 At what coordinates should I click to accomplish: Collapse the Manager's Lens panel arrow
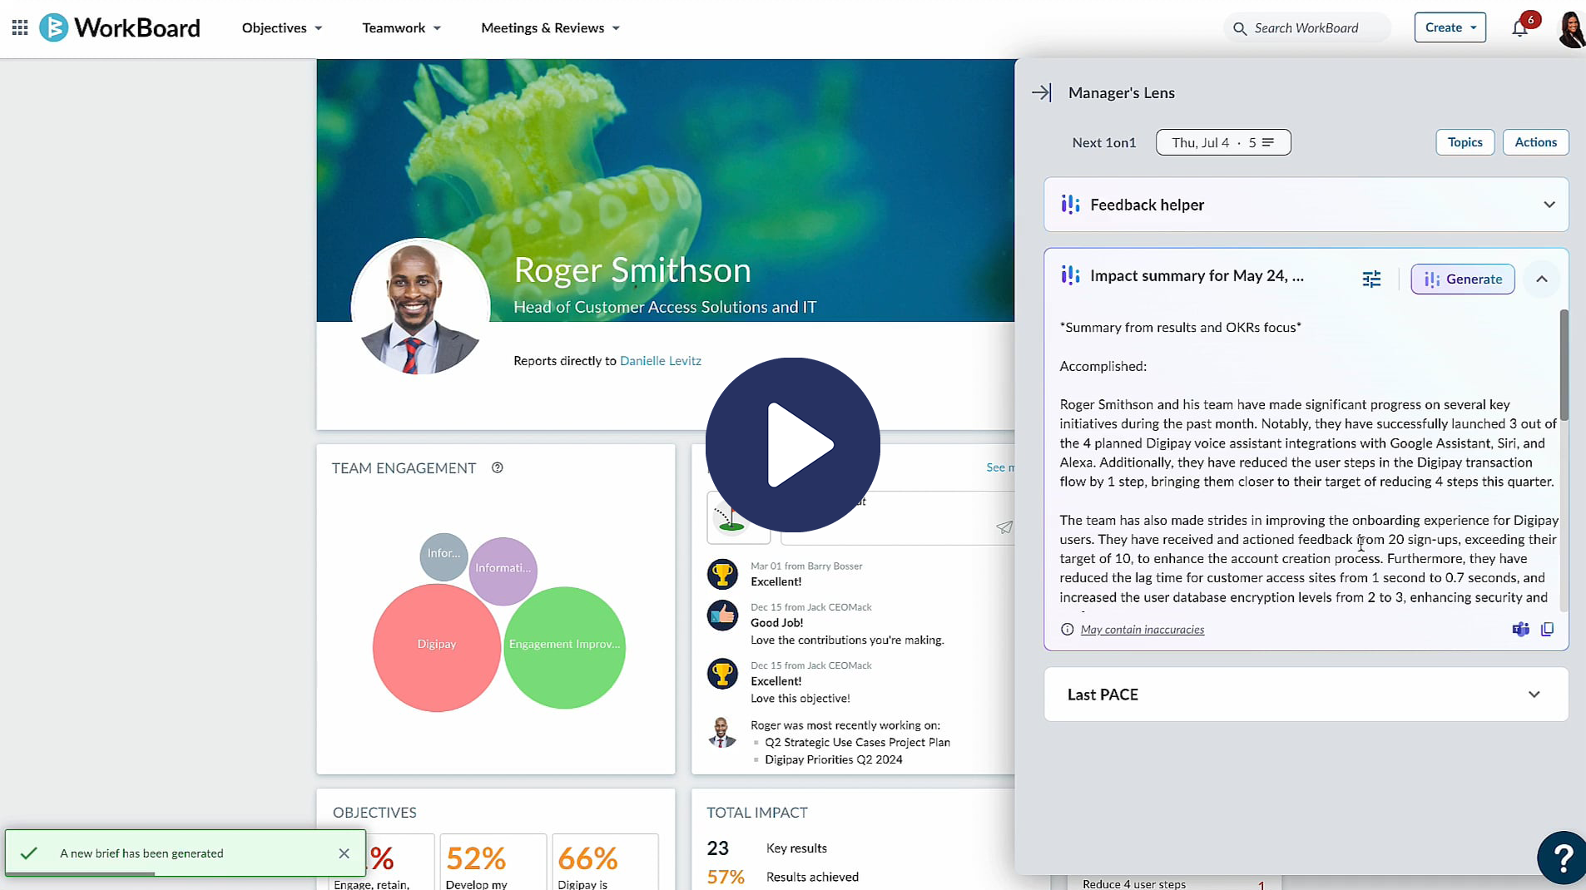(1042, 92)
